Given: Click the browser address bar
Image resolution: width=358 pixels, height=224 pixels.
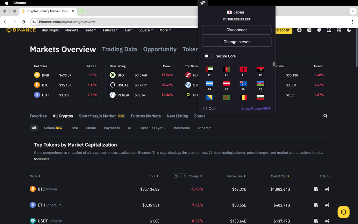Looking at the screenshot, I should point(114,22).
